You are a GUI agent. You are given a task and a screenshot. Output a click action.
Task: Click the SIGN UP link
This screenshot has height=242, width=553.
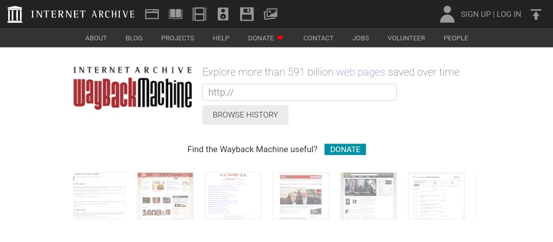pos(476,14)
